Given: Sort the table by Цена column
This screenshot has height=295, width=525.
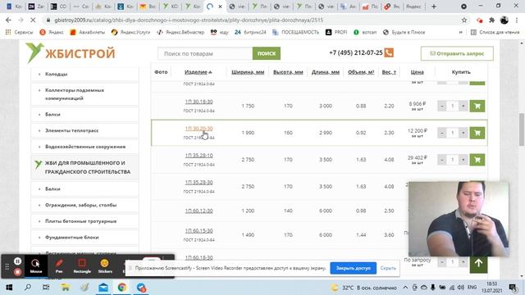Looking at the screenshot, I should 418,72.
